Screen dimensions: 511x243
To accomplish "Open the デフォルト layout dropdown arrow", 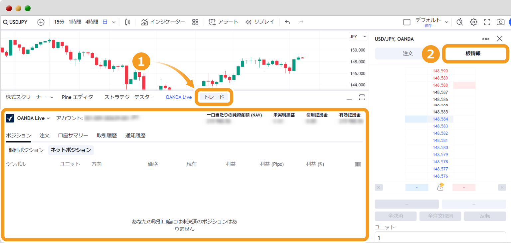I will coord(446,22).
